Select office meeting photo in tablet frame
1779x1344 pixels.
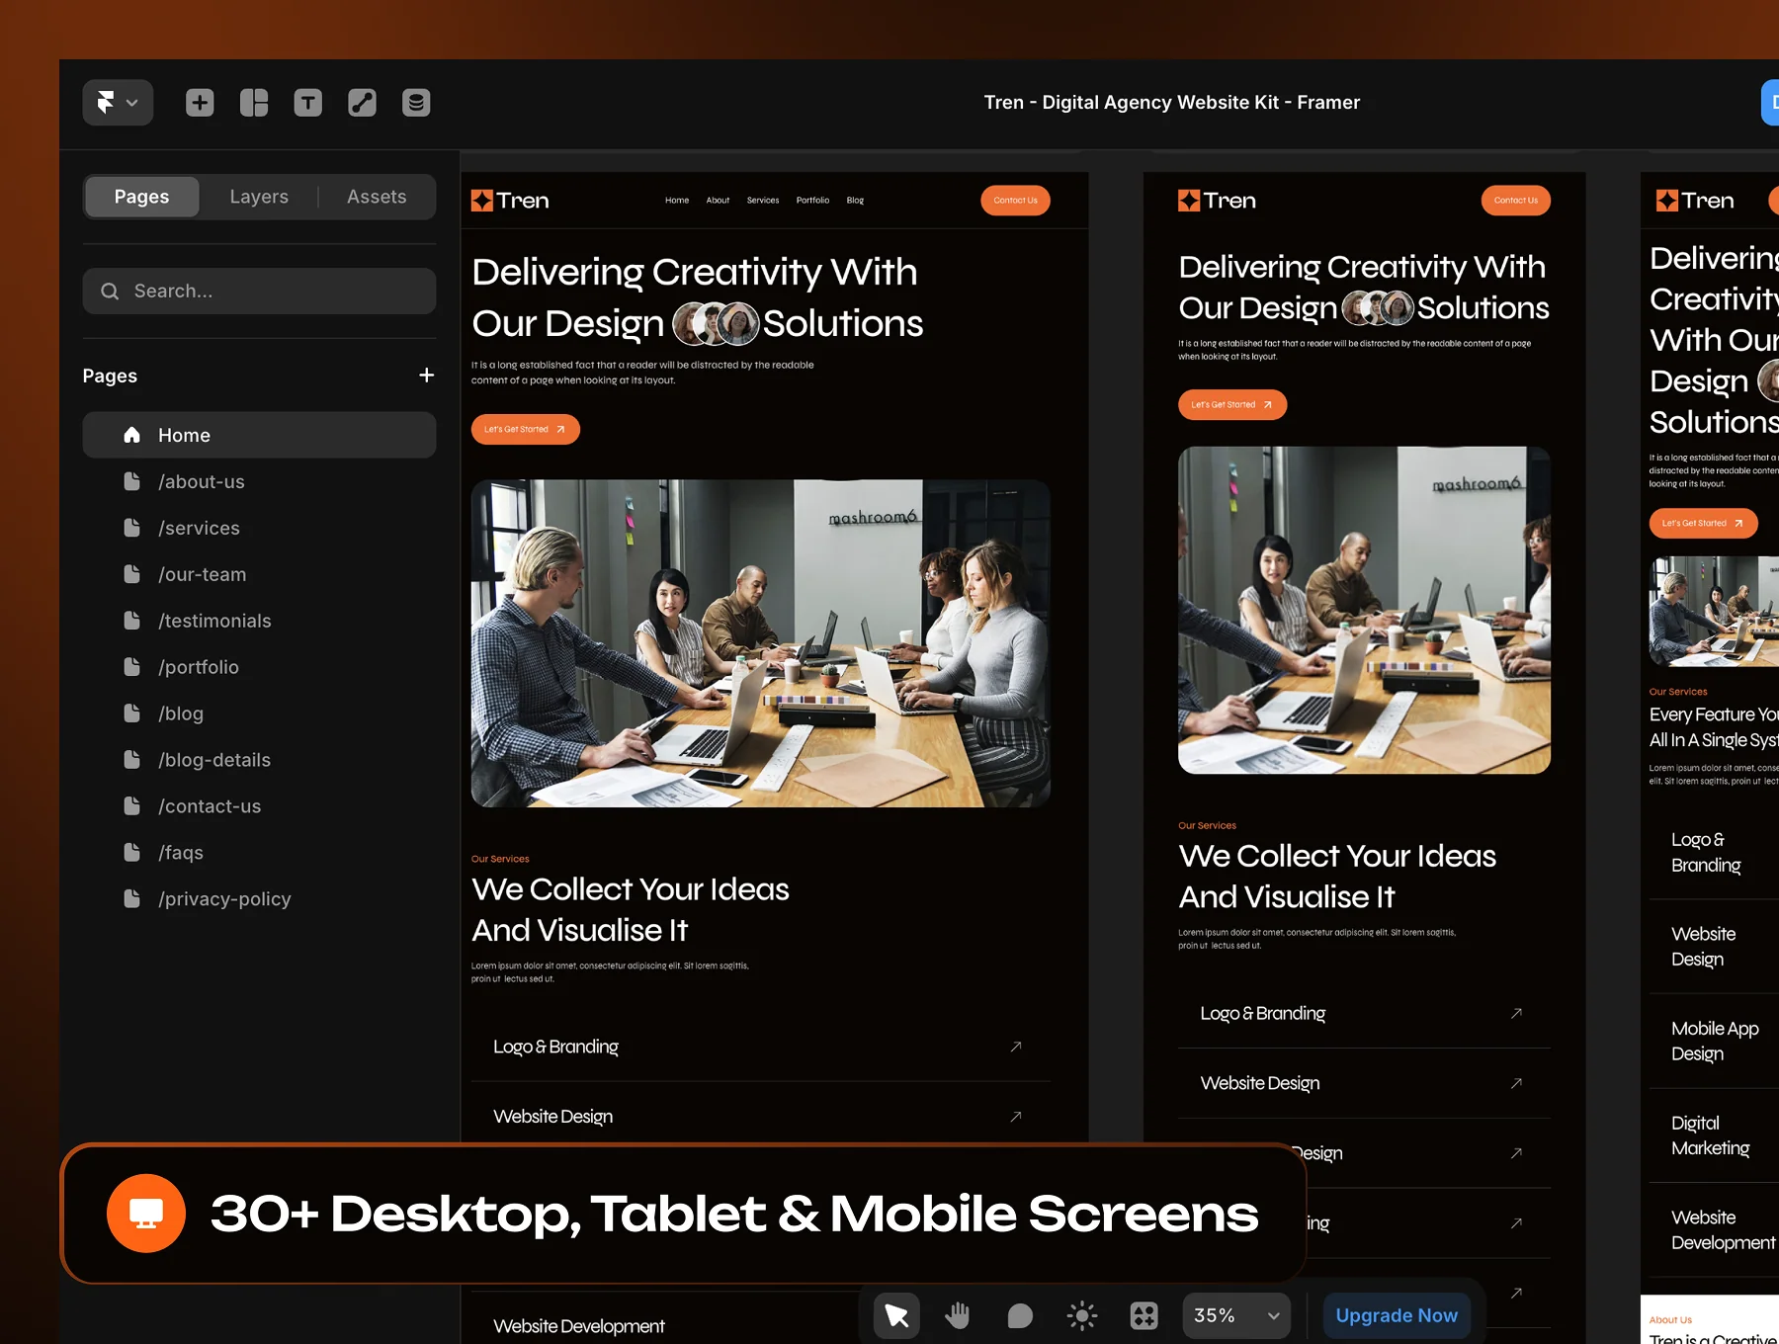coord(1364,610)
